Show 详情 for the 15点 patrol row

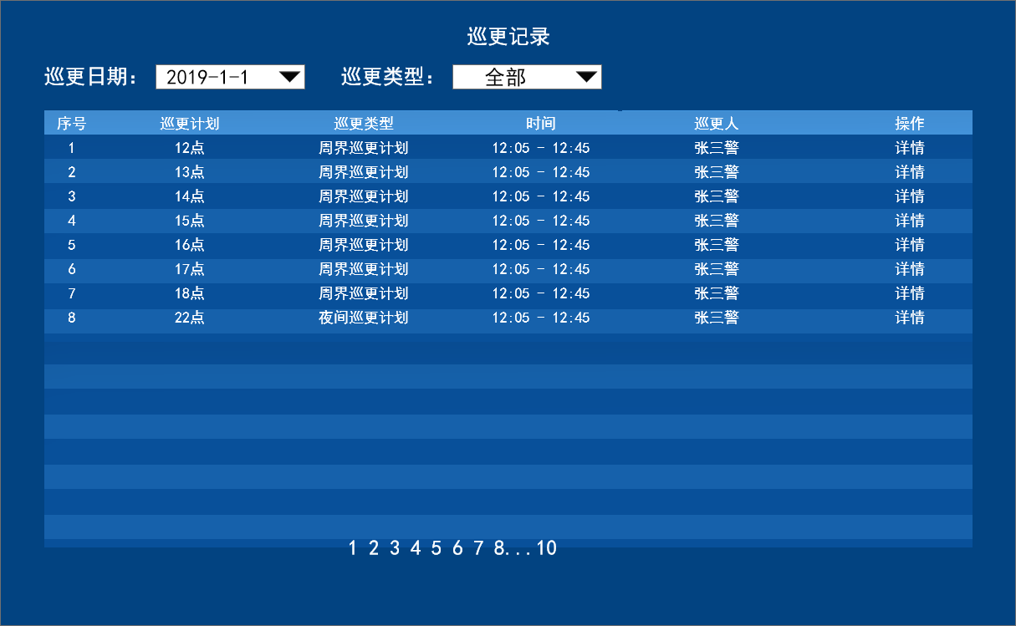pos(909,221)
